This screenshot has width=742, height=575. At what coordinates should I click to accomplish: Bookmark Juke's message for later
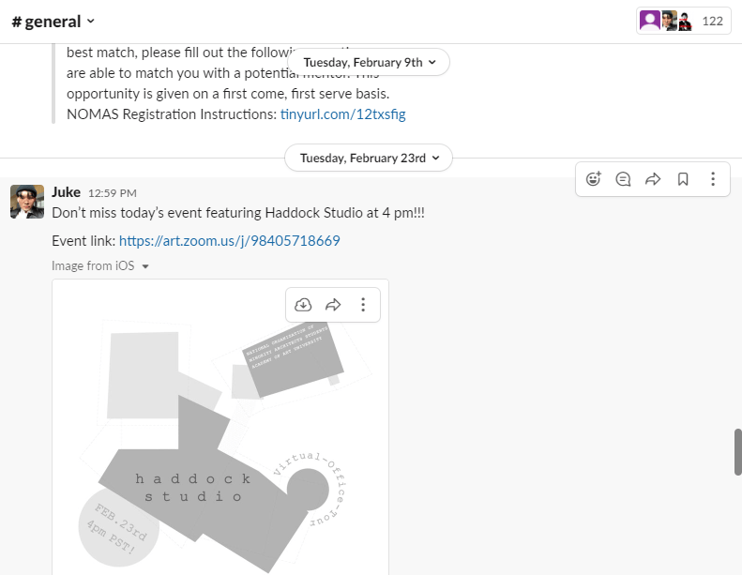683,179
